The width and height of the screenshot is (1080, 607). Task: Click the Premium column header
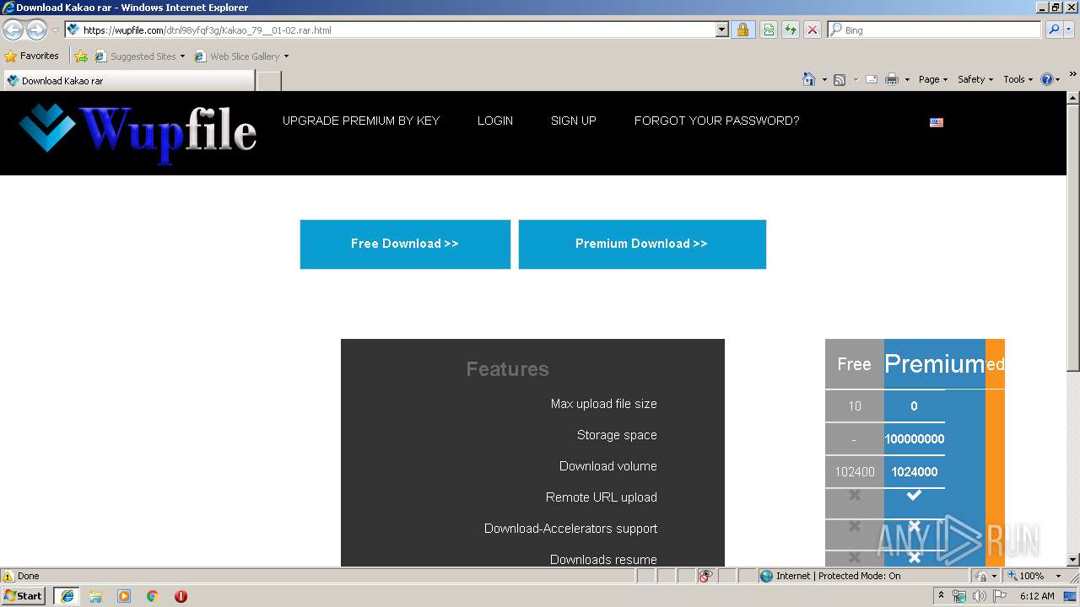click(934, 364)
